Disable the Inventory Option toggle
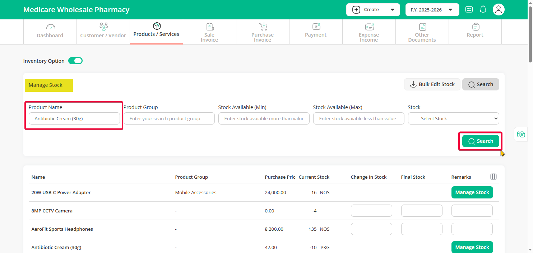The width and height of the screenshot is (533, 253). point(75,61)
